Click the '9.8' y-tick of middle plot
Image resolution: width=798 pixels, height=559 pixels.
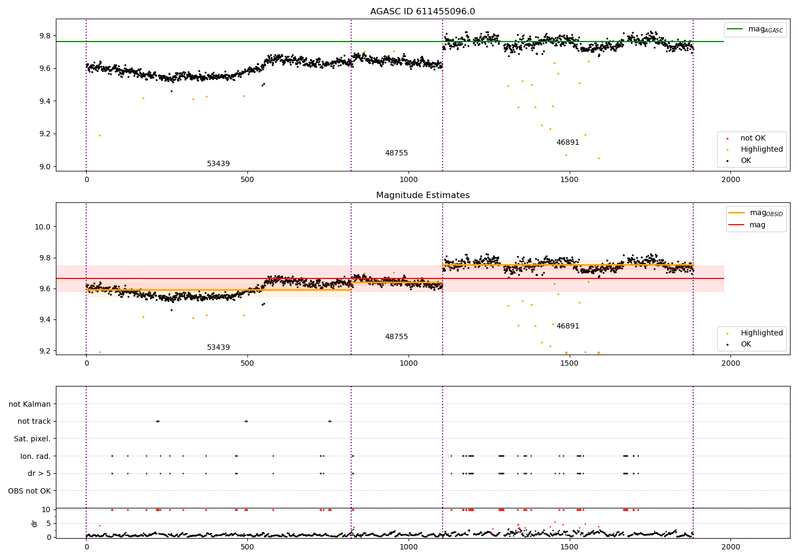[45, 258]
